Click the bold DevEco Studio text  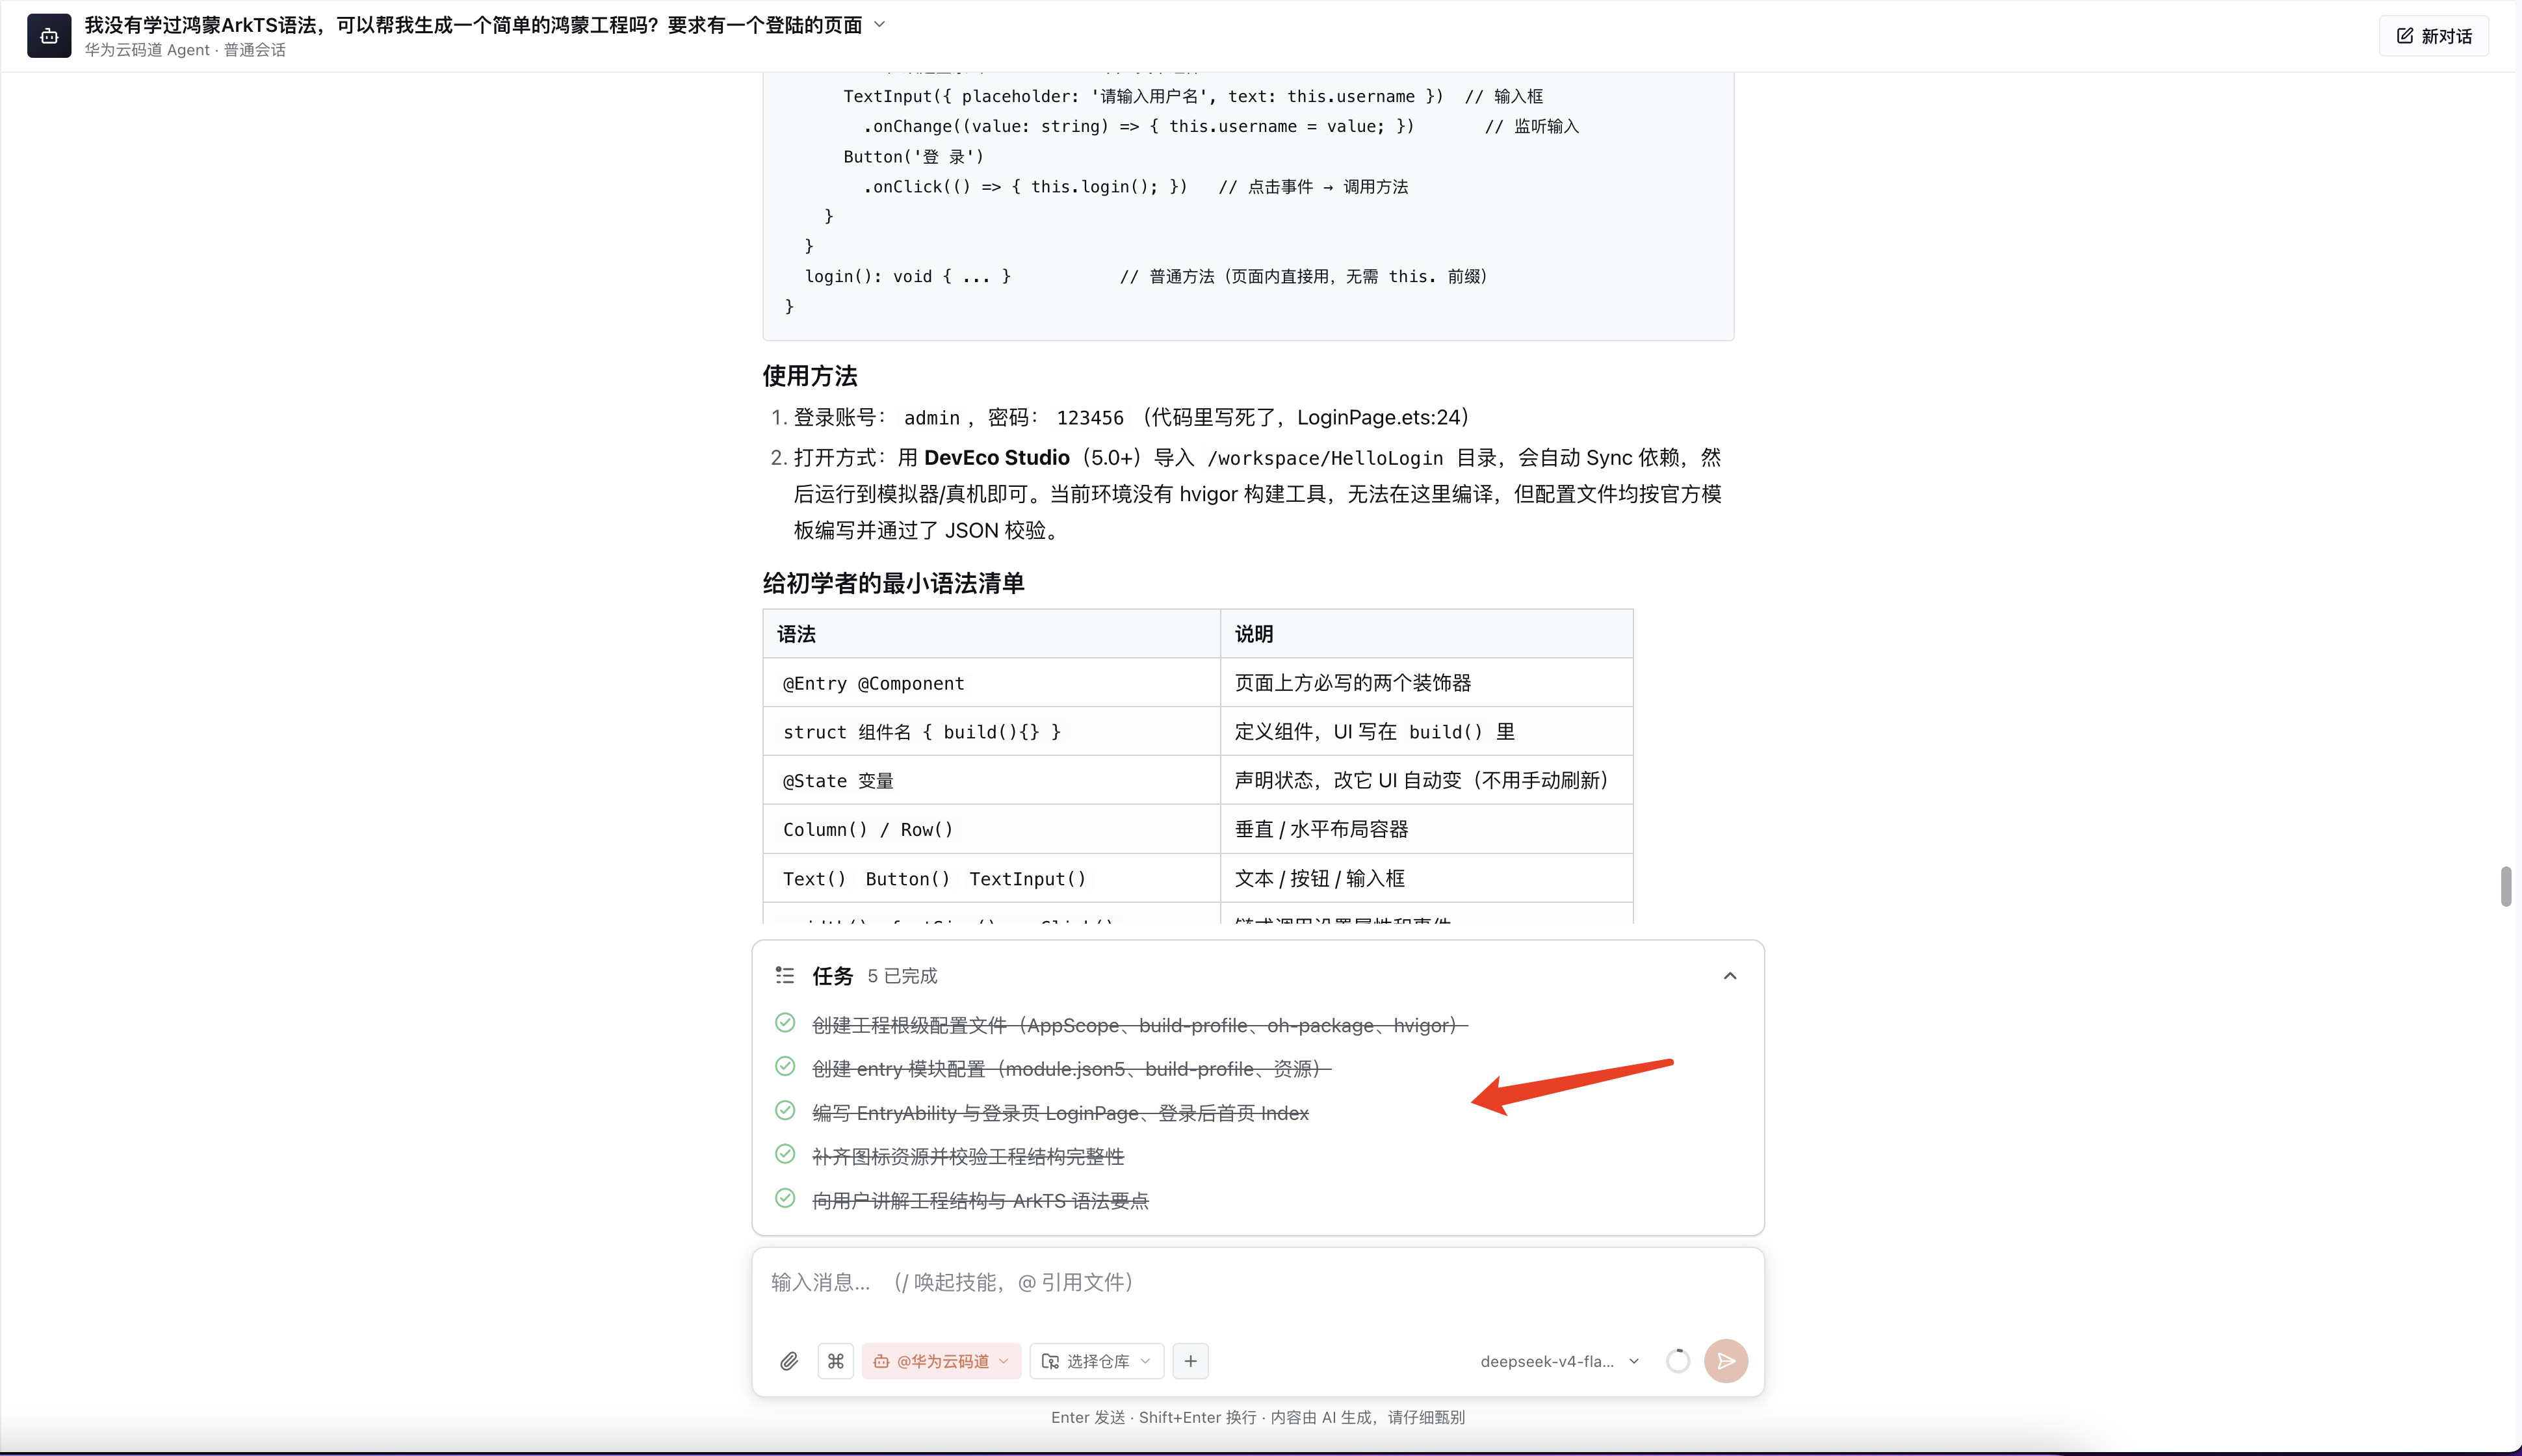click(996, 458)
